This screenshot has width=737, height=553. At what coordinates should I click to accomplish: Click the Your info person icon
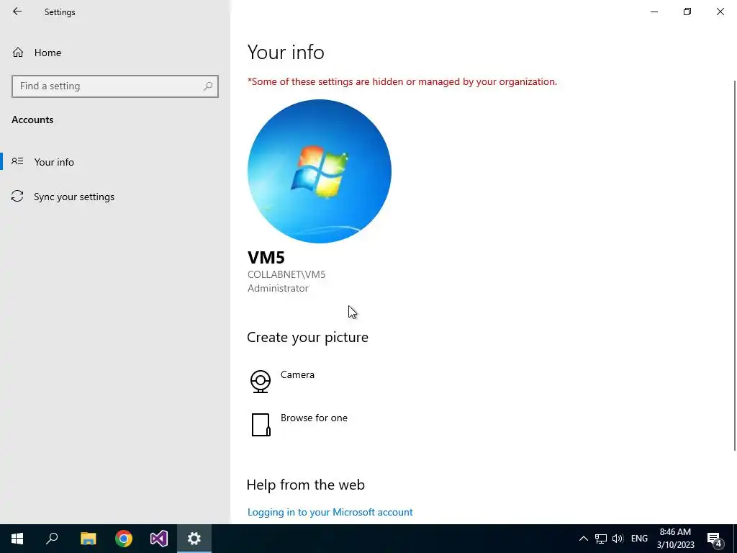[x=17, y=161]
